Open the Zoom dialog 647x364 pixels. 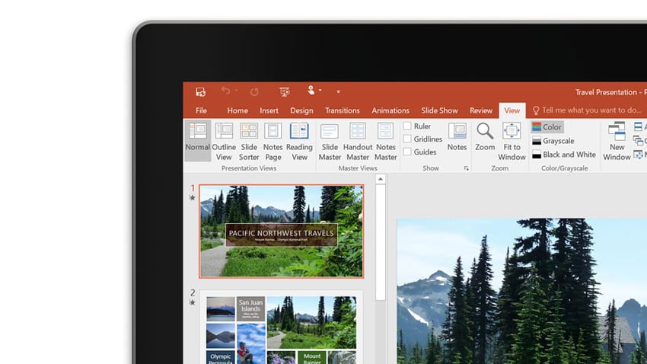[485, 136]
